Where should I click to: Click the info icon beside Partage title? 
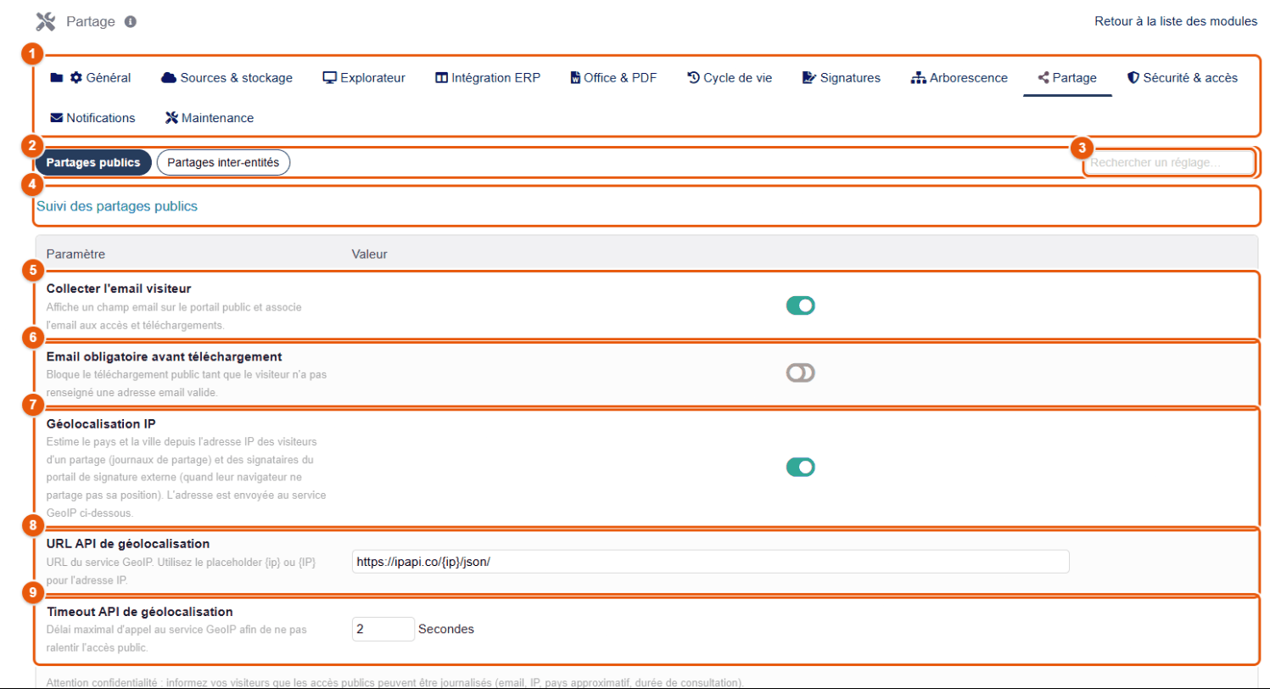click(131, 21)
